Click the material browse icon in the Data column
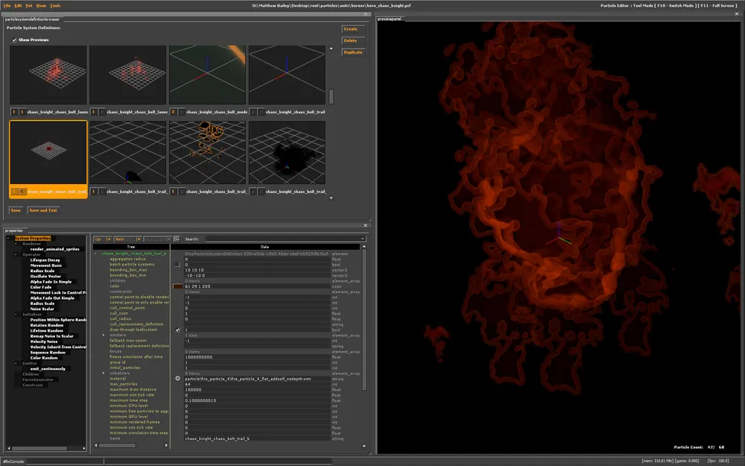 point(177,379)
